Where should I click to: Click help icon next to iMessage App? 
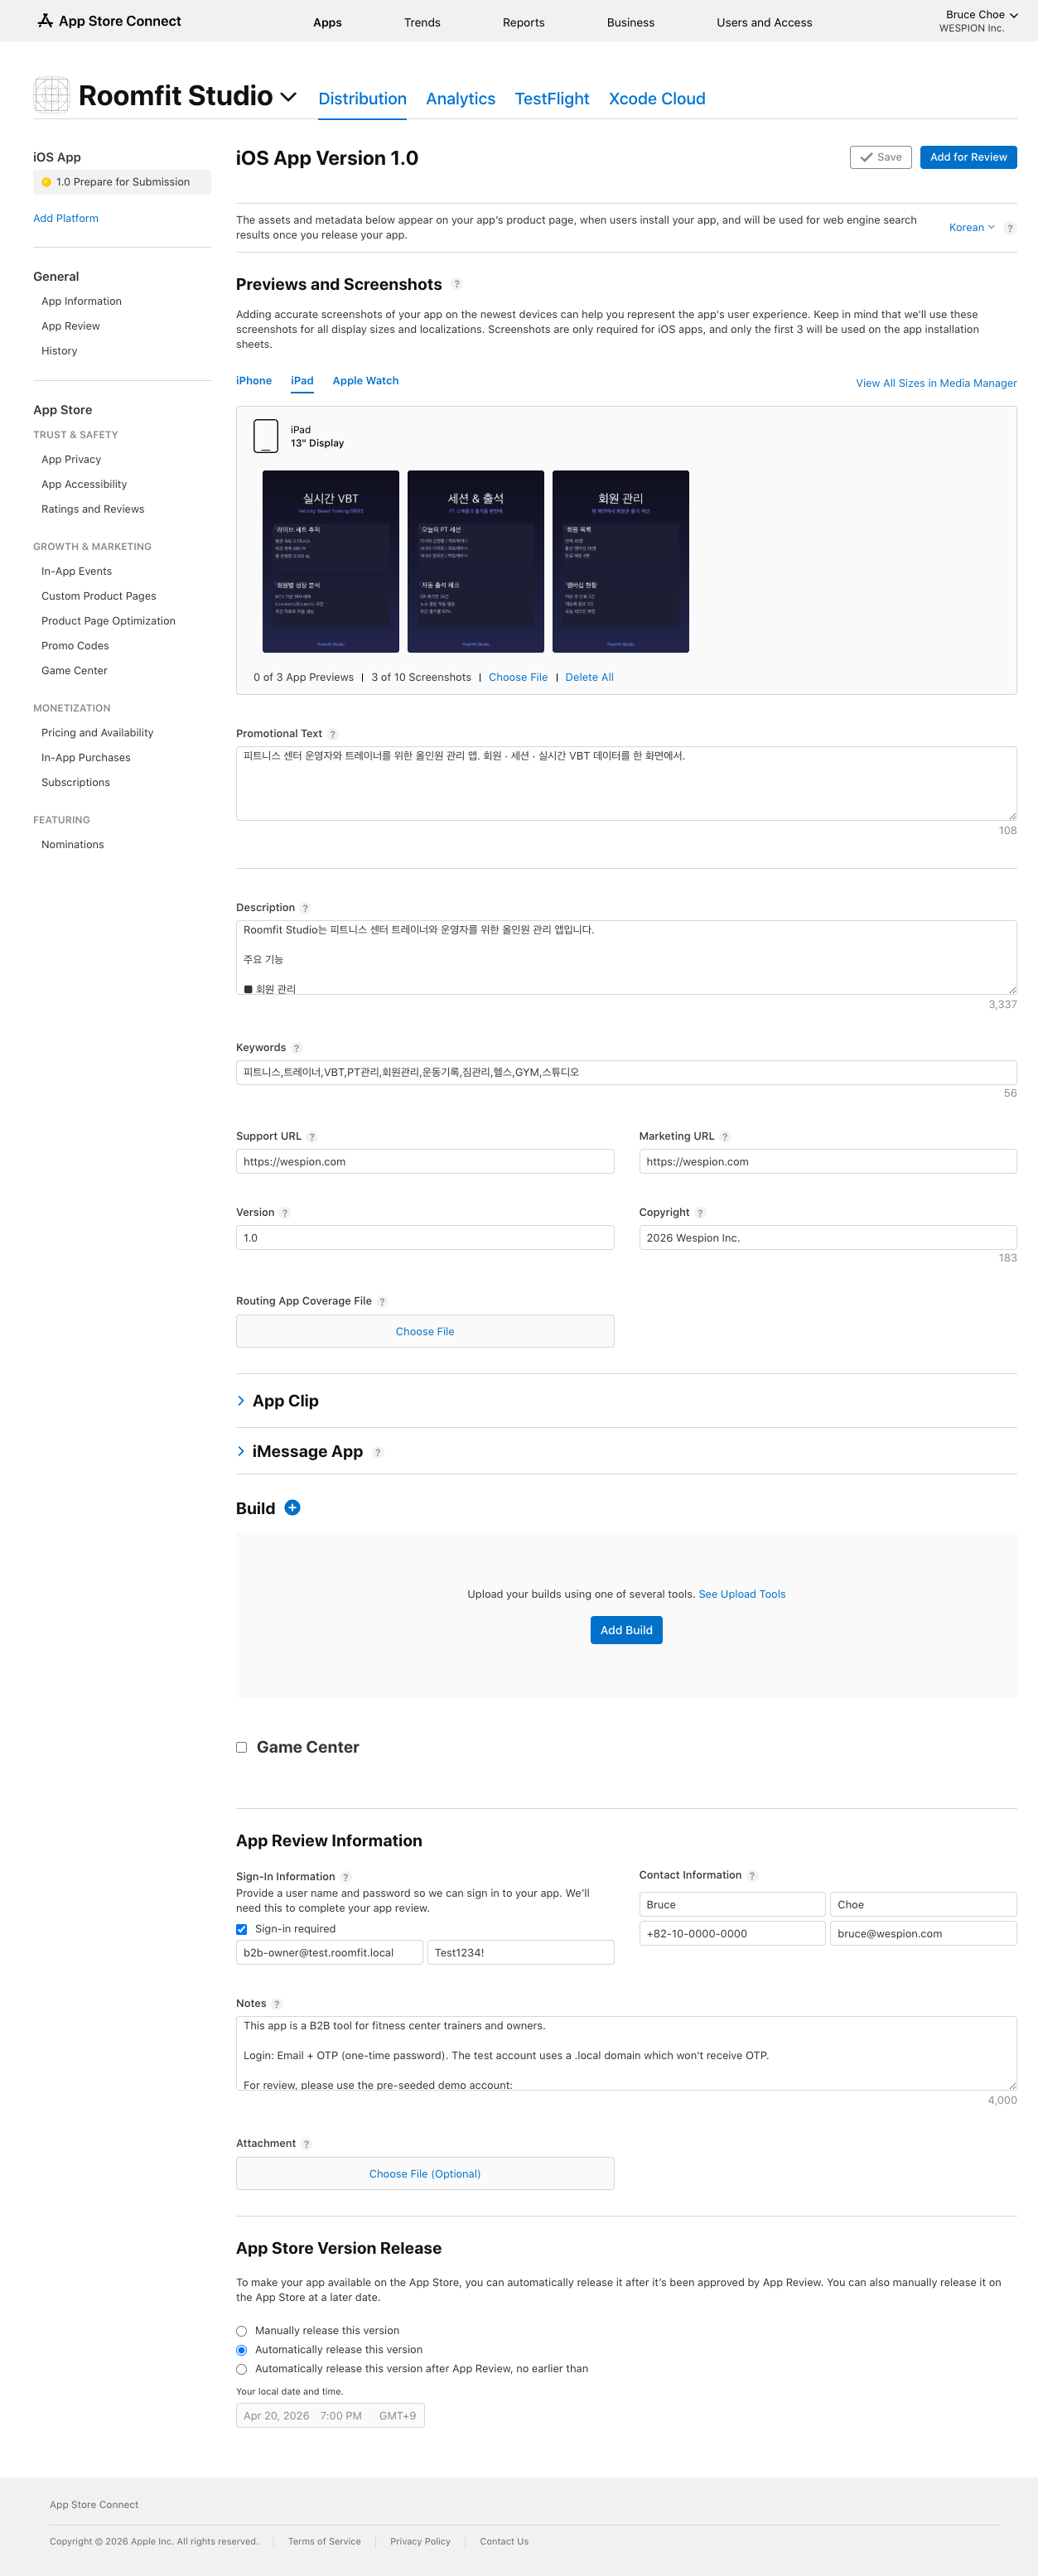click(x=378, y=1452)
